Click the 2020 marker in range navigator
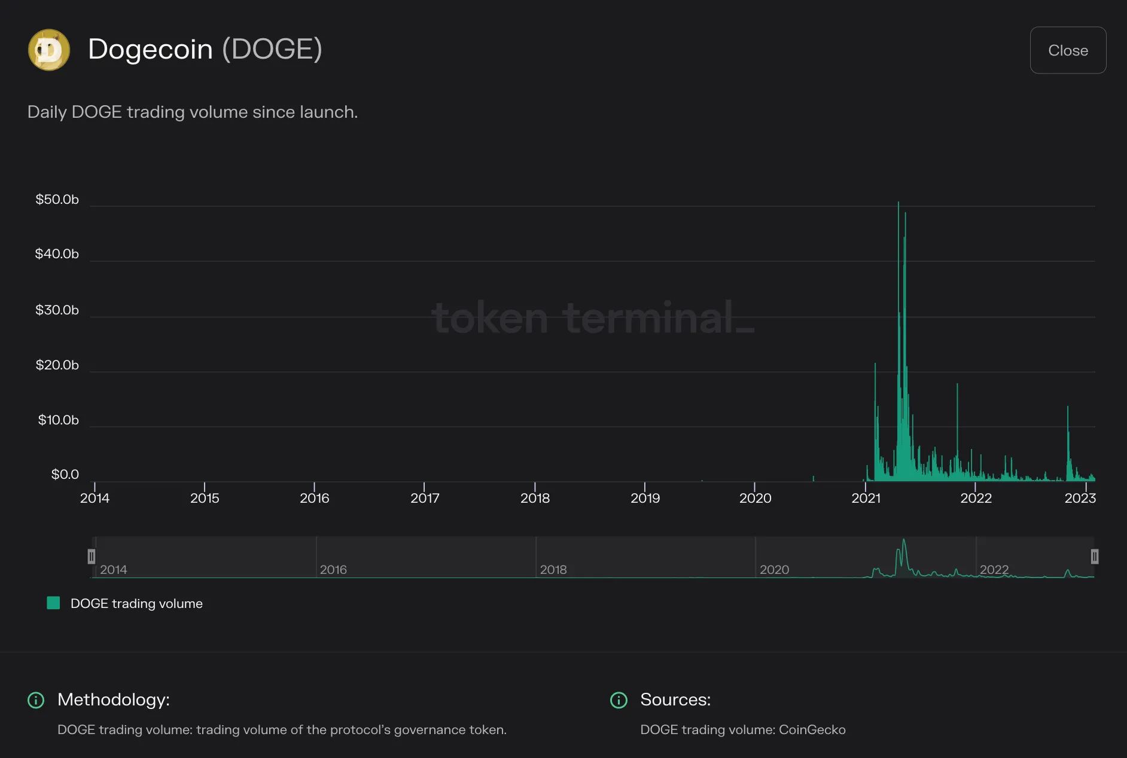The image size is (1127, 758). click(774, 570)
